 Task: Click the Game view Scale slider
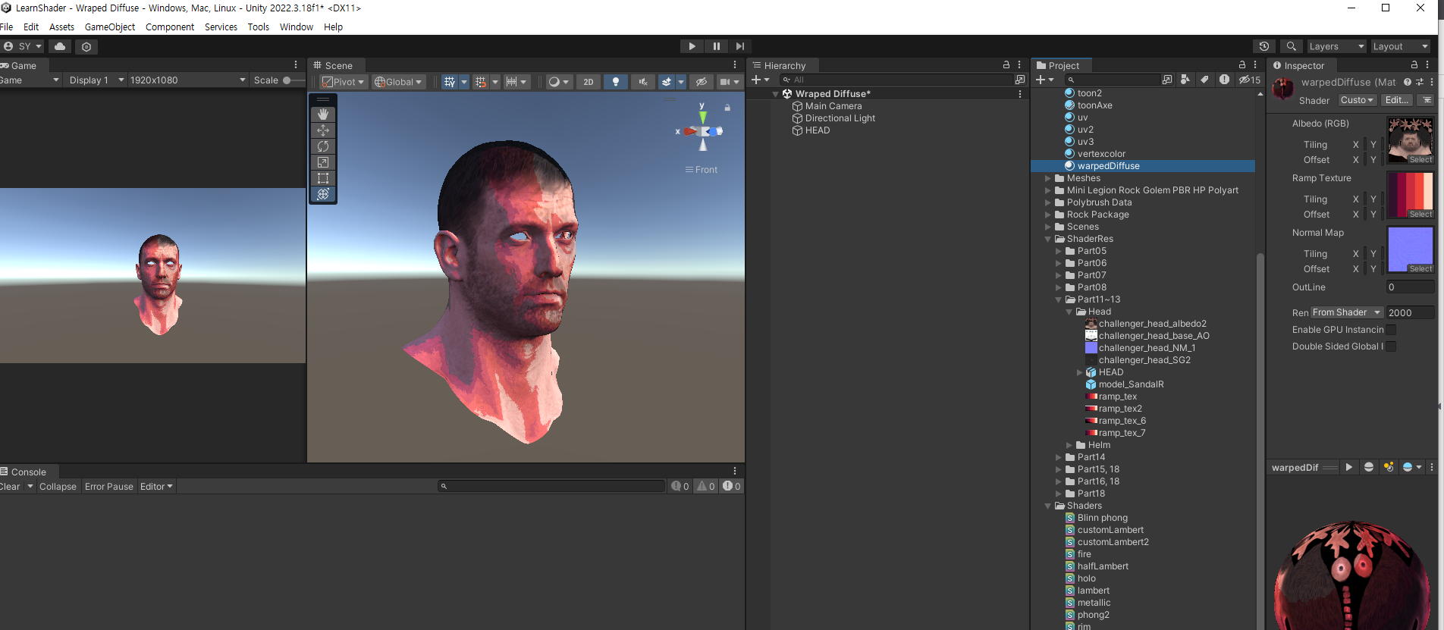point(294,80)
